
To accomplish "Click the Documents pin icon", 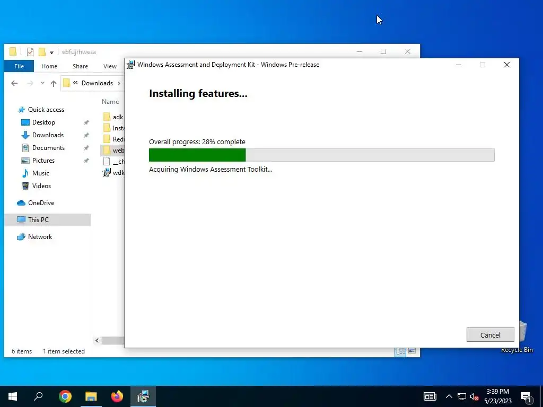I will coord(86,148).
